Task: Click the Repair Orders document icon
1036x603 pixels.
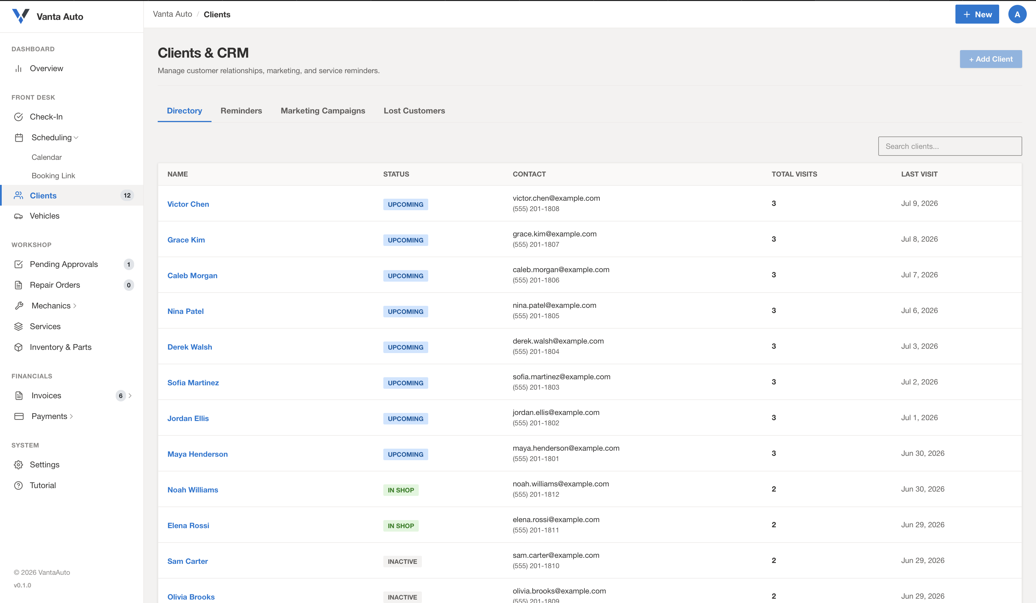Action: [18, 285]
